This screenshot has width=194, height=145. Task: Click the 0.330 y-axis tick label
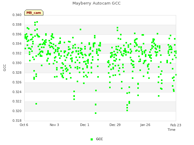click(17, 63)
